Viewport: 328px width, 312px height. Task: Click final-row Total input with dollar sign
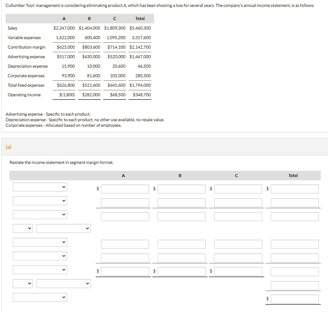pos(295,299)
